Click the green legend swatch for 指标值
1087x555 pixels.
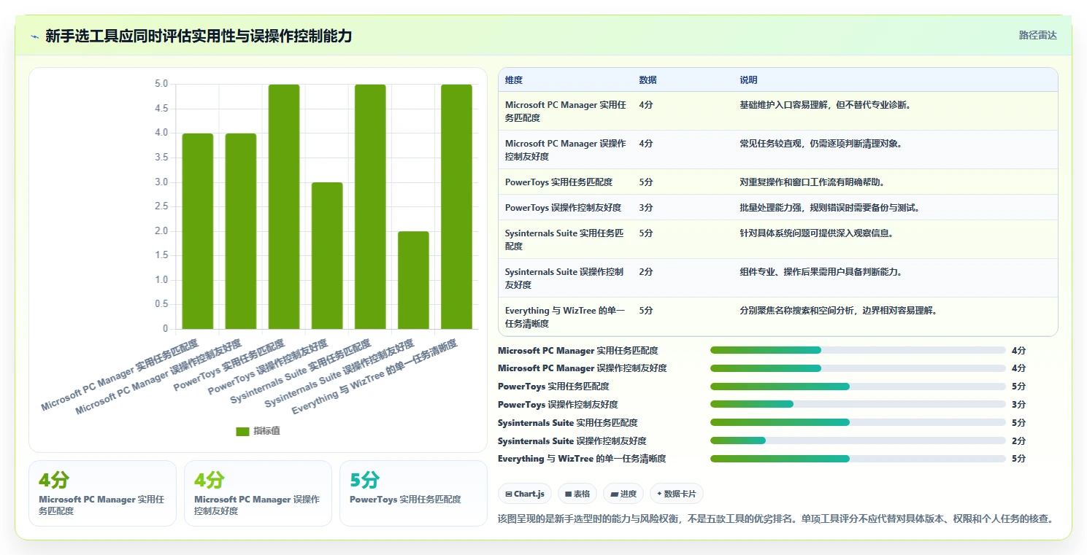point(242,432)
